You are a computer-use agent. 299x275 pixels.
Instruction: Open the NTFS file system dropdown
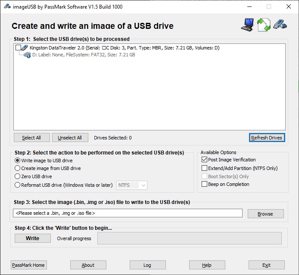click(x=132, y=185)
